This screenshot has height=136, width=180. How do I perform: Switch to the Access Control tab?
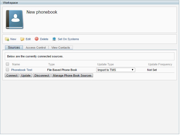tap(36, 48)
